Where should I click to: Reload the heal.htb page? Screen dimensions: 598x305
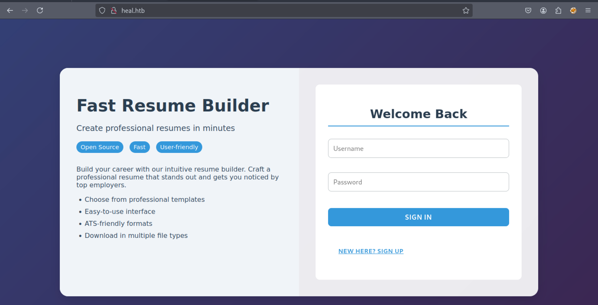pyautogui.click(x=40, y=10)
